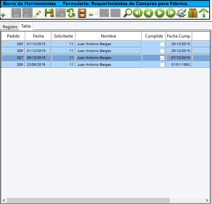The image size is (212, 204).
Task: Click solicitante cell 11 in row 285
Action: tap(63, 44)
